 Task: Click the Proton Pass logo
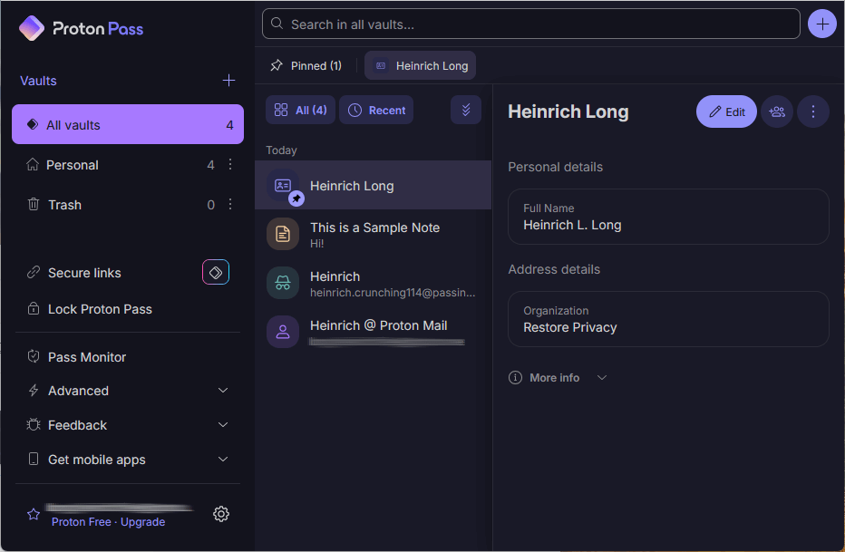(x=81, y=28)
